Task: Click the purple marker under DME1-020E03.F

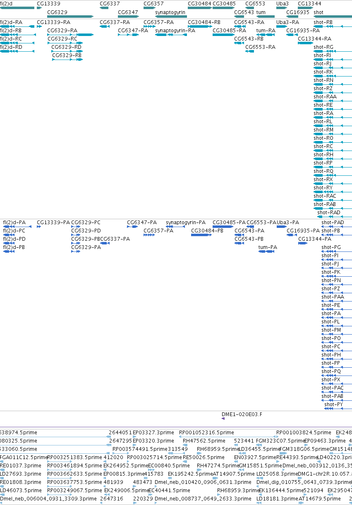Action: coord(223,419)
